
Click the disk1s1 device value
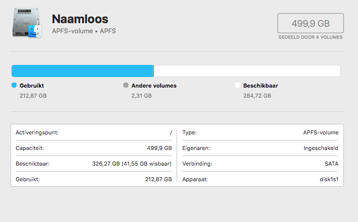[x=329, y=179]
